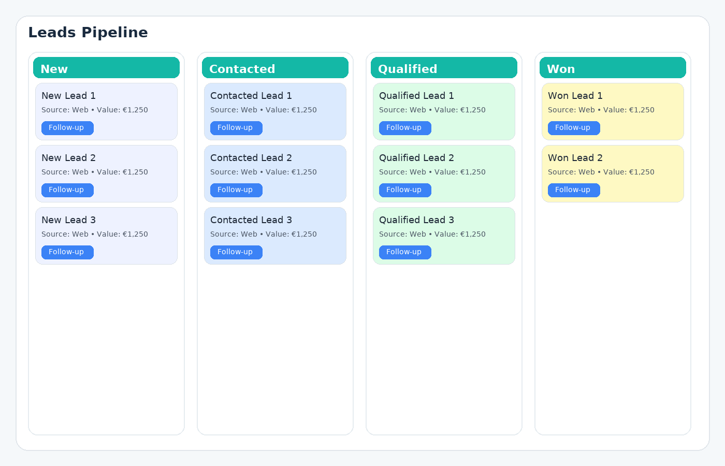Open the Won Lead 1 title

(575, 96)
